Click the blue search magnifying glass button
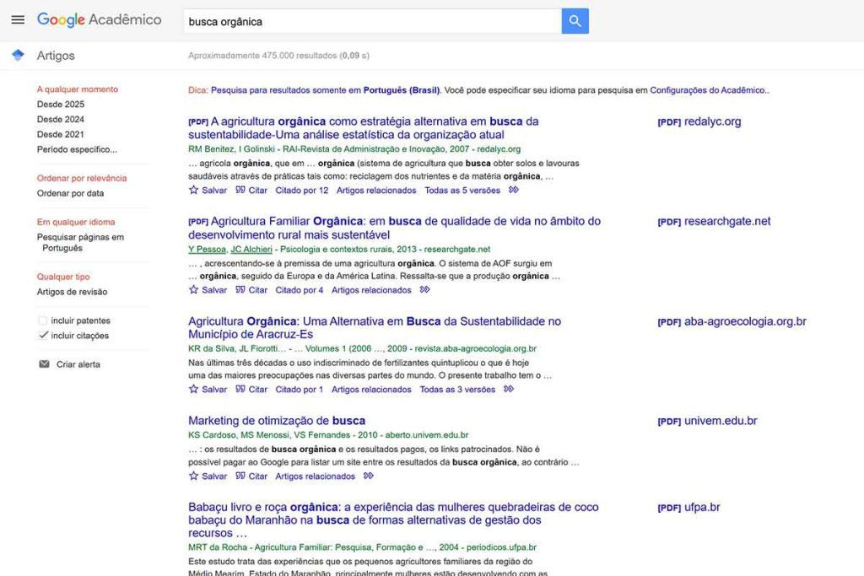Viewport: 864px width, 576px height. coord(574,19)
